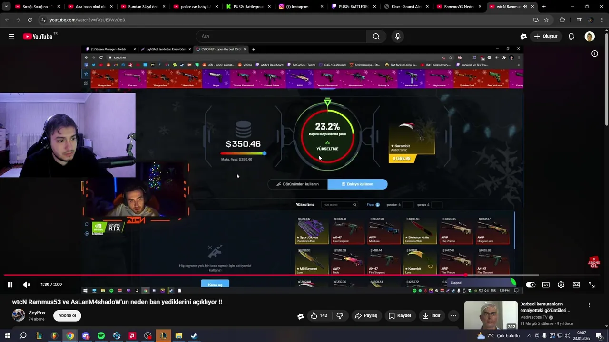Screen dimensions: 609x342
Task: Open more actions menu under the video
Action: [453, 316]
